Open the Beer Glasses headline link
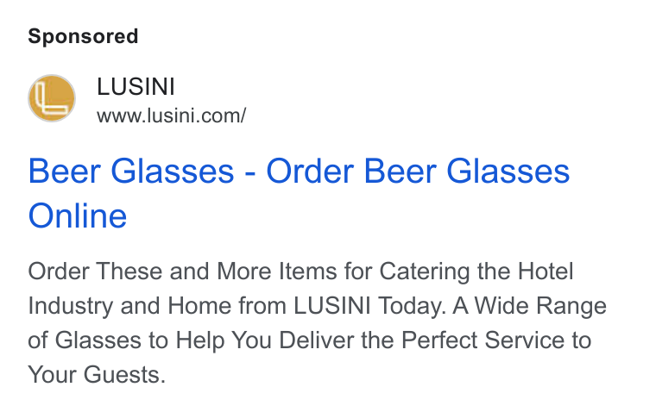This screenshot has height=412, width=656. point(299,193)
